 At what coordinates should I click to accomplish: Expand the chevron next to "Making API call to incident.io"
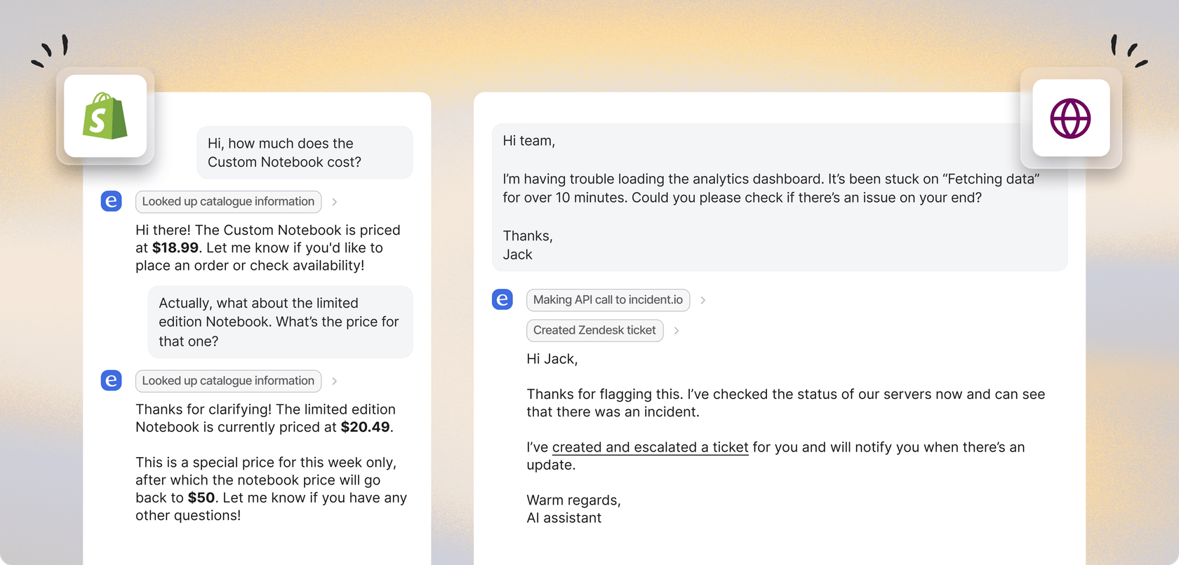[703, 300]
